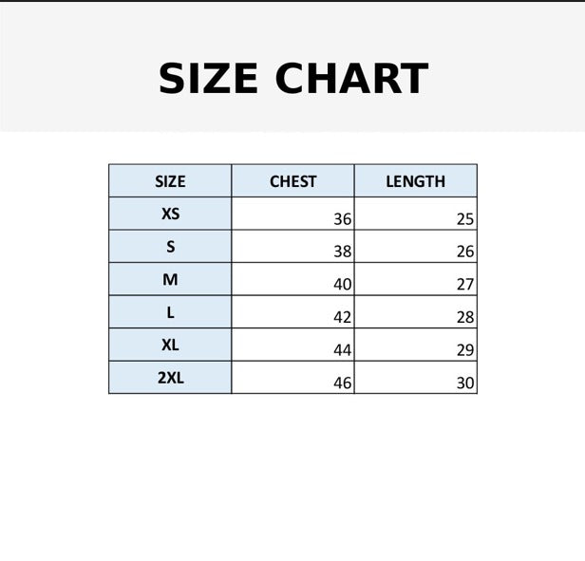Select the LENGTH column header cell
This screenshot has width=585, height=561.
[x=415, y=181]
